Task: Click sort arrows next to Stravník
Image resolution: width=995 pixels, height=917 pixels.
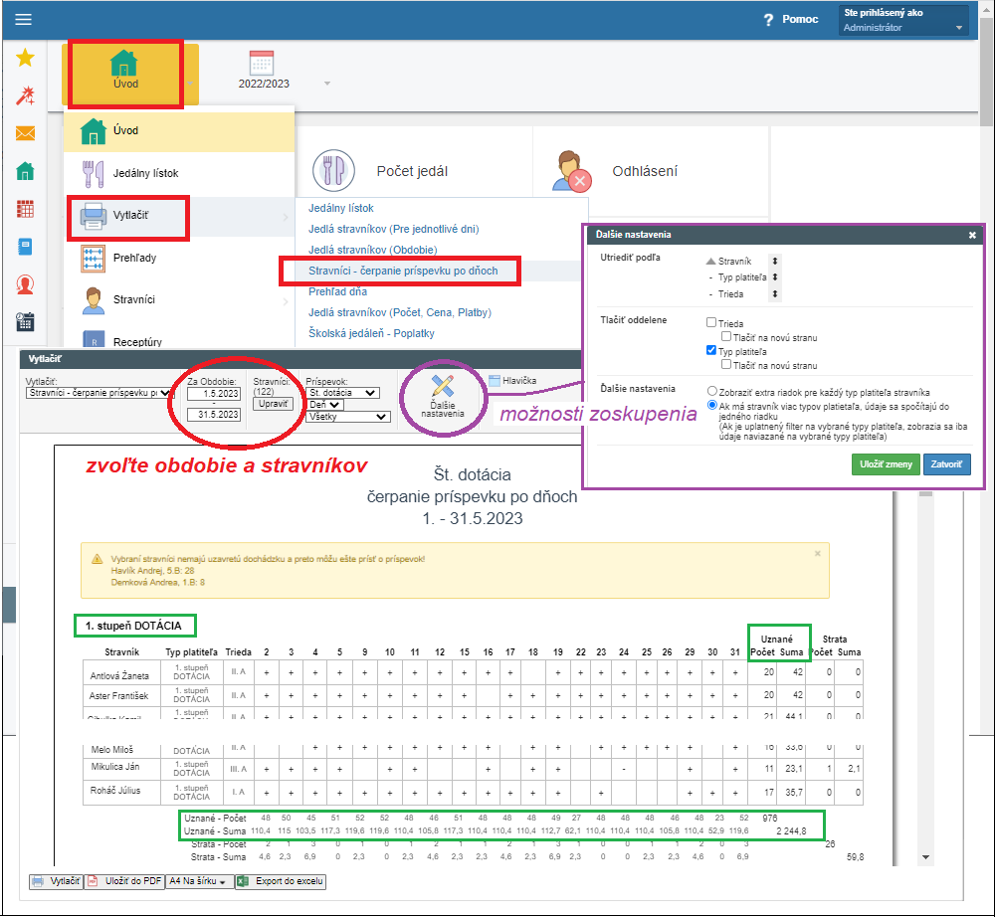Action: pos(775,262)
